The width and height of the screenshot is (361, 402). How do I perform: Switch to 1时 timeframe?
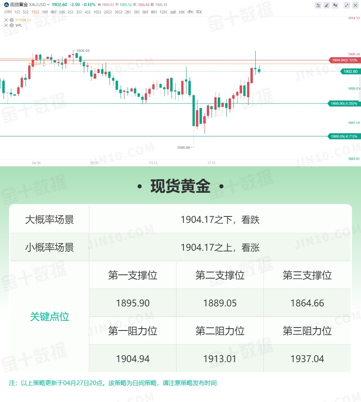tap(45, 12)
